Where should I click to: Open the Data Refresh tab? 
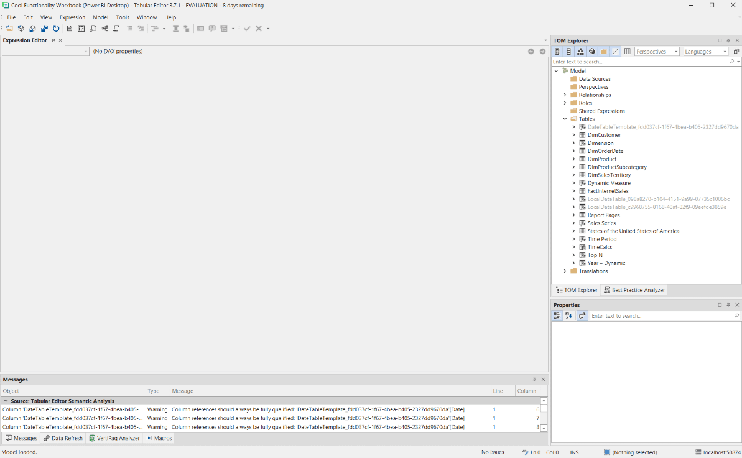coord(63,438)
